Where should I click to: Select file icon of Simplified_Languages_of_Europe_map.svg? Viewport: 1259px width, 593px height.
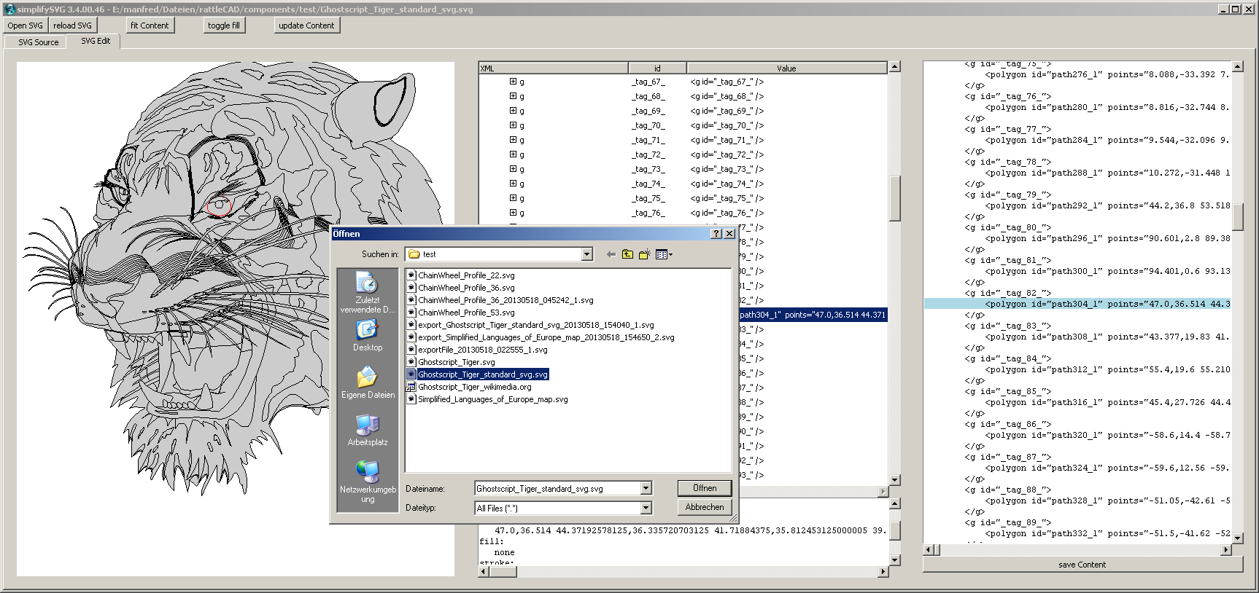[x=411, y=399]
